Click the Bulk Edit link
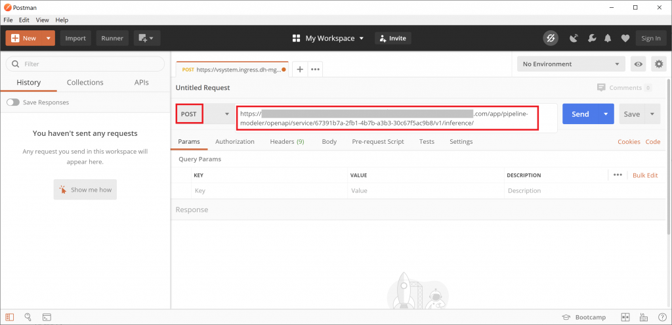The width and height of the screenshot is (672, 325). pyautogui.click(x=645, y=175)
